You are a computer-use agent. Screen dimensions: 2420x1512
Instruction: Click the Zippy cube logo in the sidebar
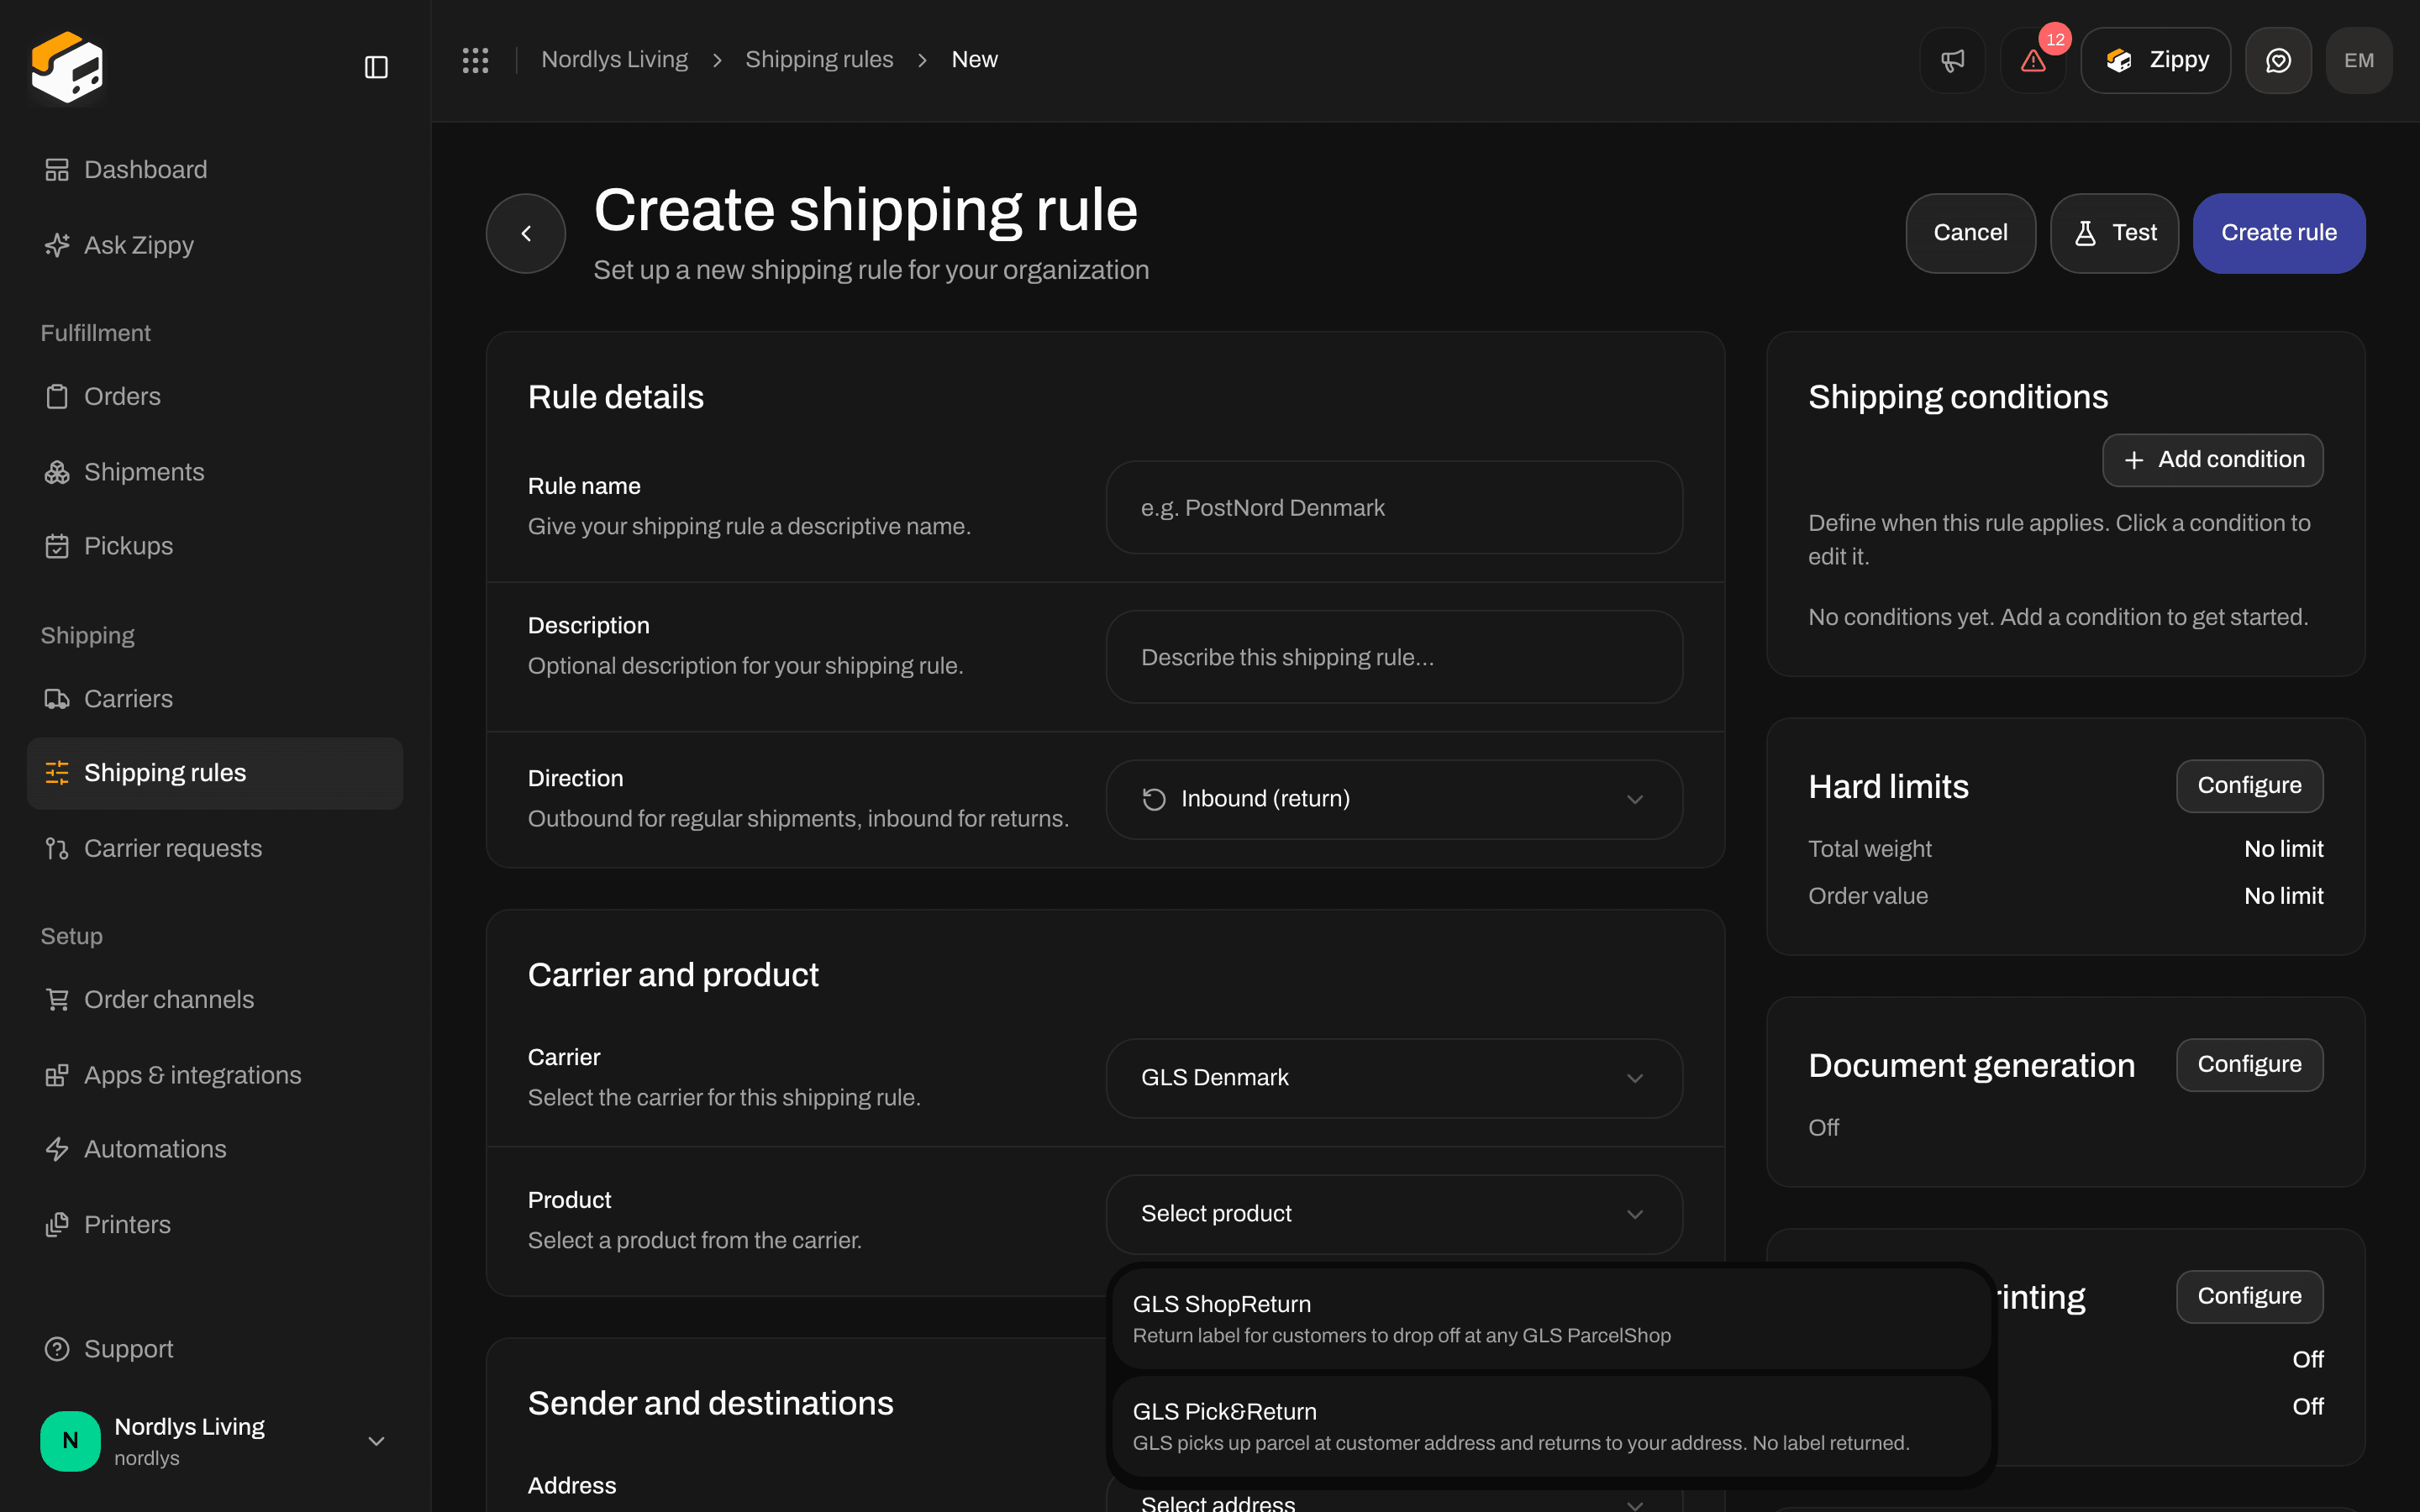(67, 67)
